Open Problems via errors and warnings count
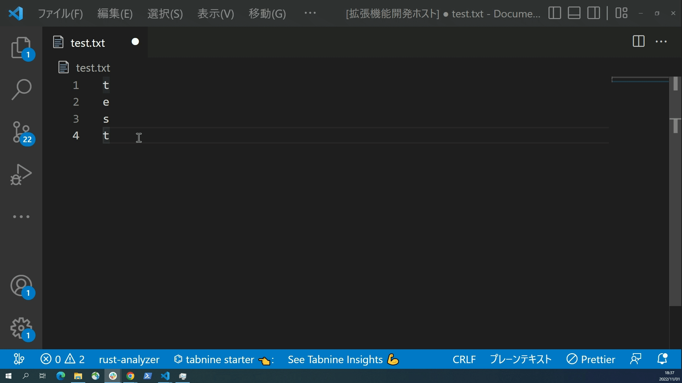Screen dimensions: 682x383 pyautogui.click(x=62, y=359)
